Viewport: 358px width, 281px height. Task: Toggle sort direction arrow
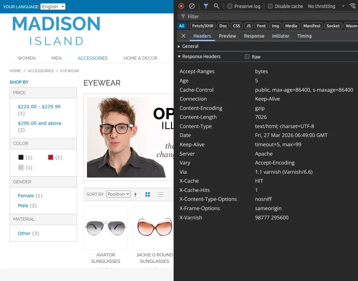(136, 194)
